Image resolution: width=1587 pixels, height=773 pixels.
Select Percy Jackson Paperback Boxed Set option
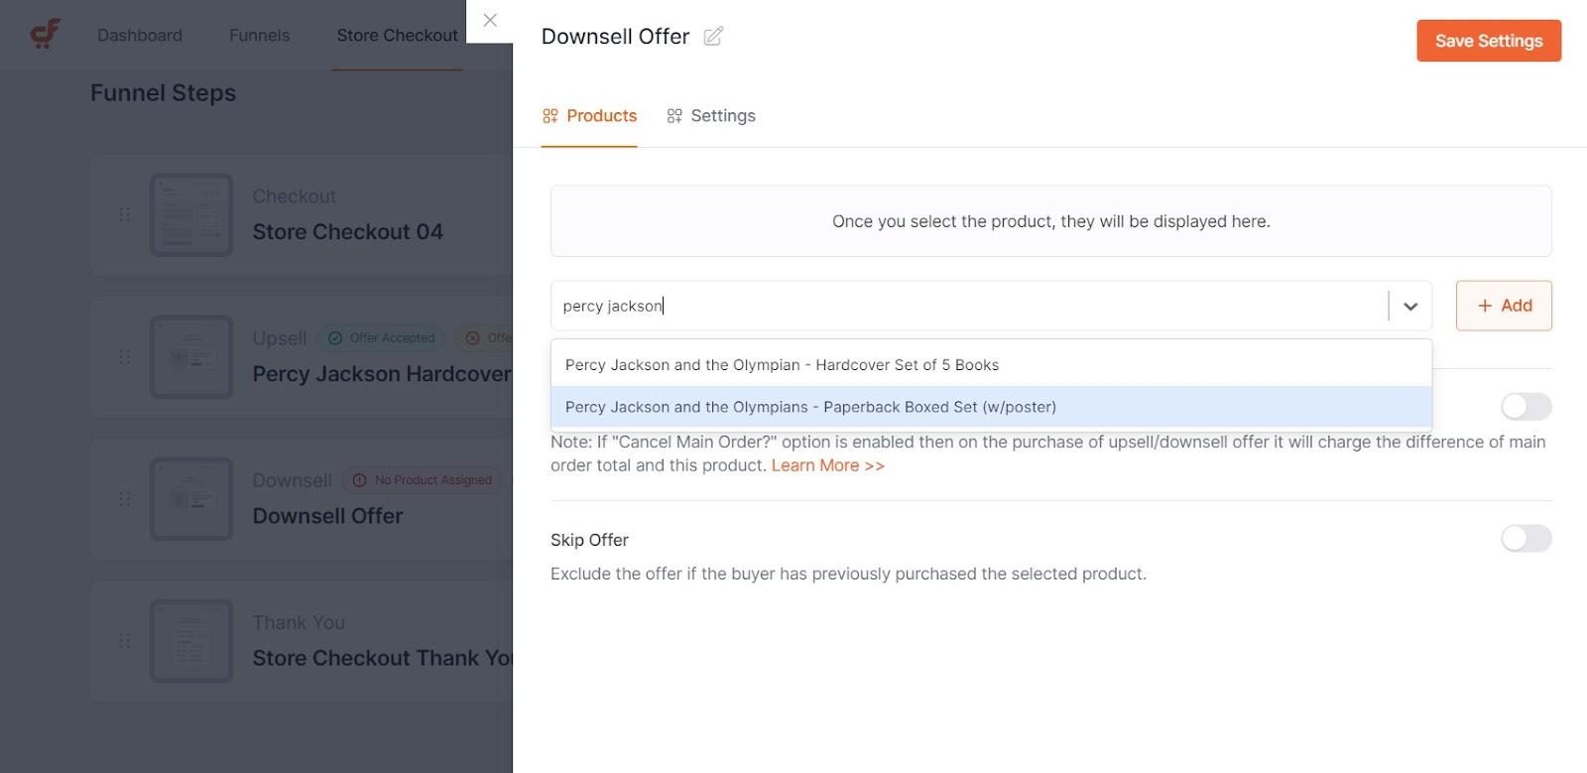pyautogui.click(x=991, y=407)
